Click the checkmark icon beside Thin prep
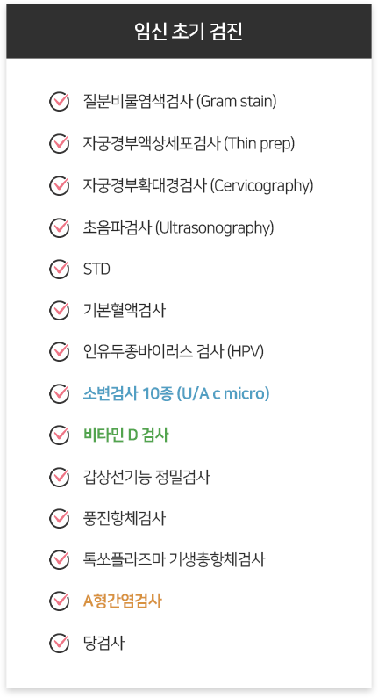 [x=59, y=143]
